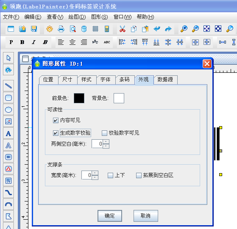
Task: Decrease 宽度 value with down arrow
Action: click(95, 177)
